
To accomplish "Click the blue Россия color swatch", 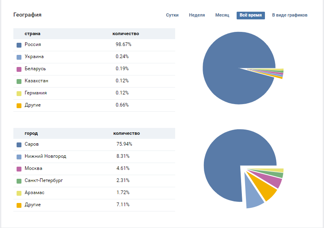I will click(x=19, y=45).
